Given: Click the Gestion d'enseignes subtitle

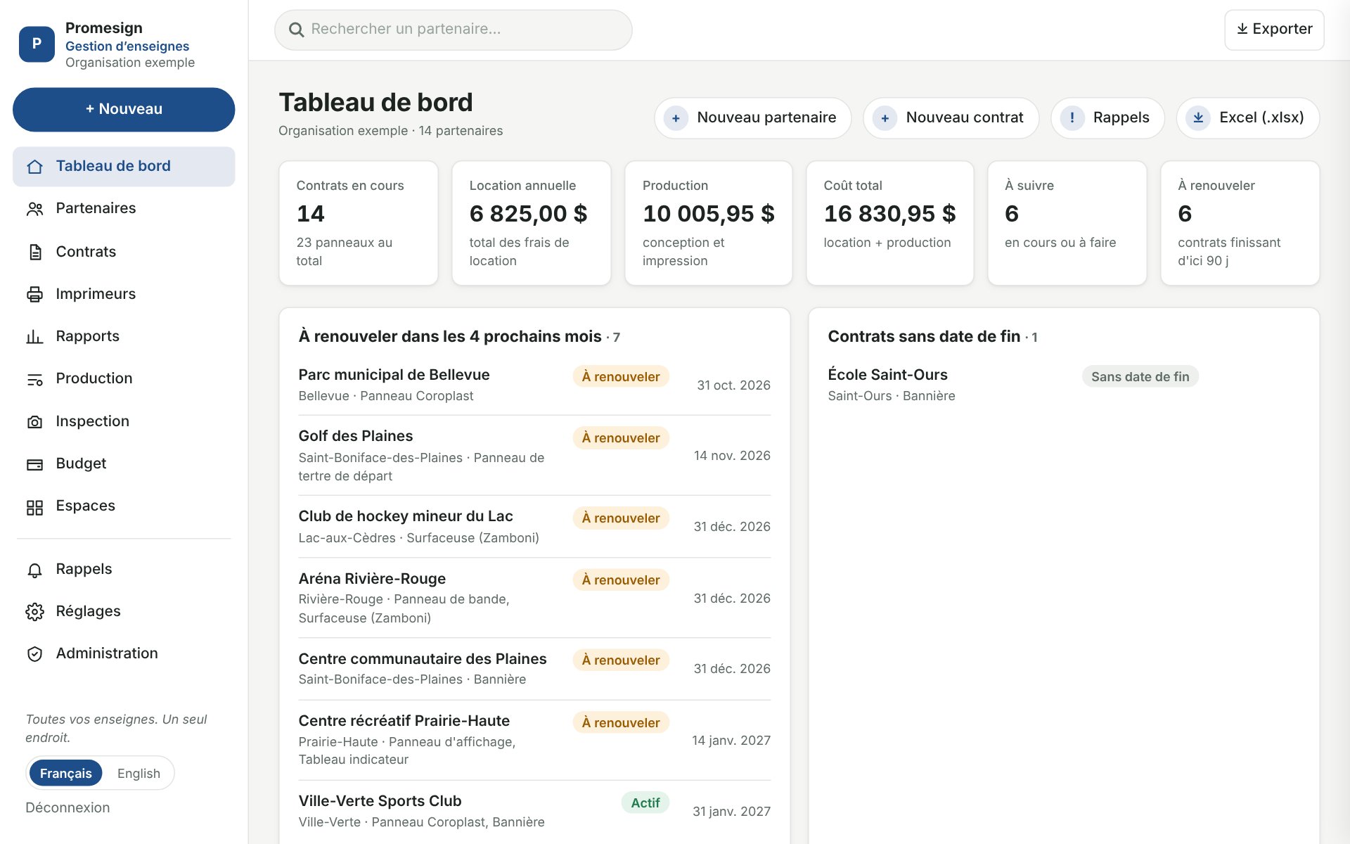Looking at the screenshot, I should pyautogui.click(x=127, y=46).
